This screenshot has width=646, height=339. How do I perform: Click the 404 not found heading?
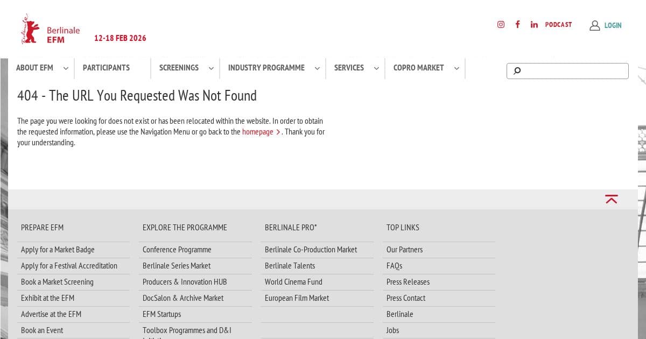(x=137, y=96)
